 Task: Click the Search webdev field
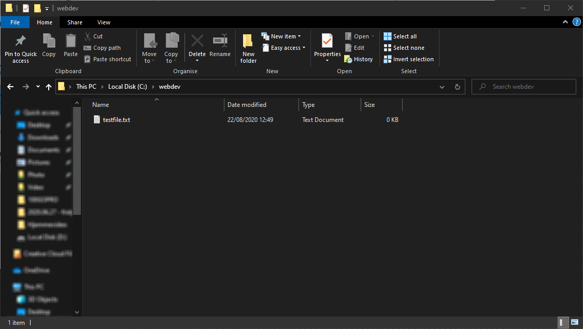pos(524,87)
